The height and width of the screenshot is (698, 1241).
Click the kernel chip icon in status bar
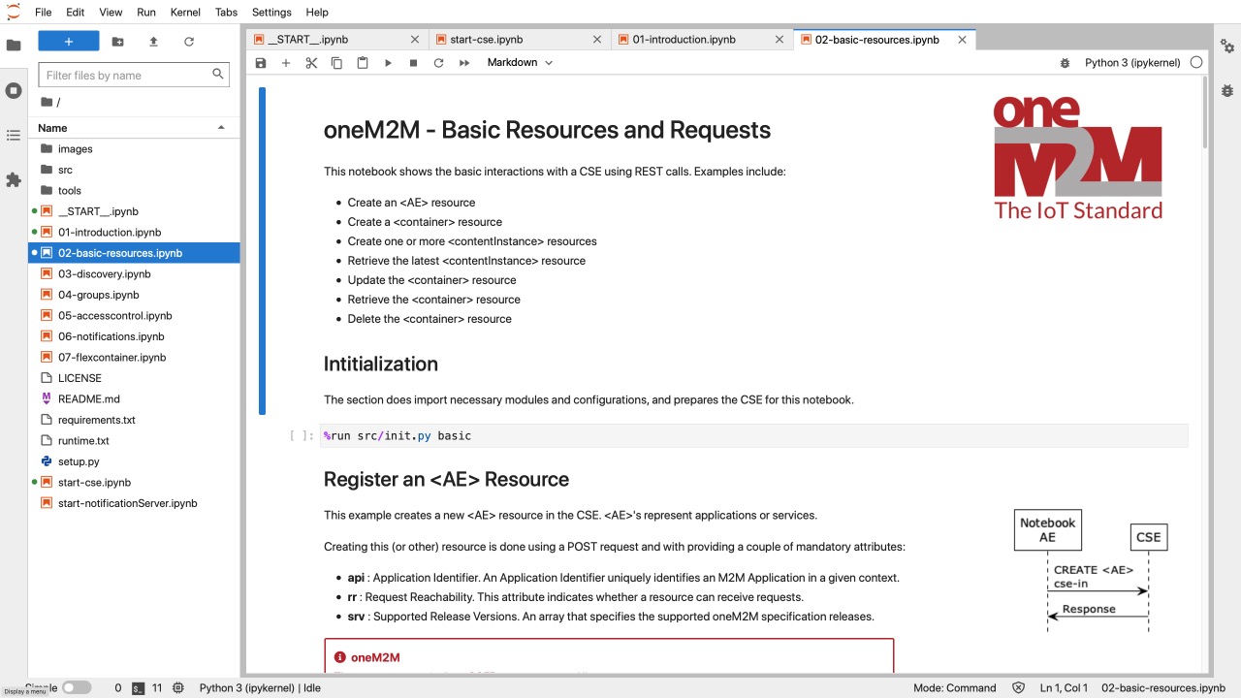(178, 688)
